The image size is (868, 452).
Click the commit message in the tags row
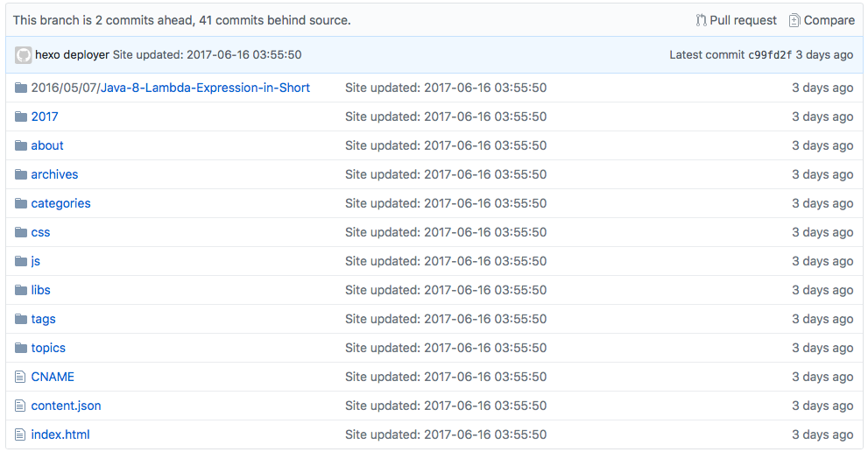tap(446, 319)
